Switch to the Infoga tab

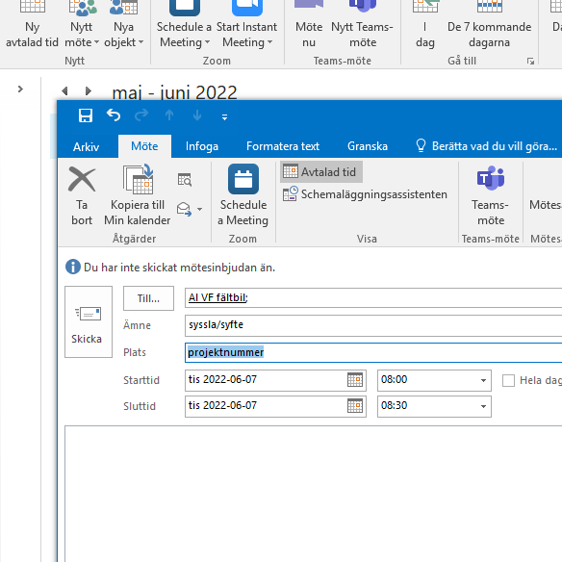tap(202, 146)
